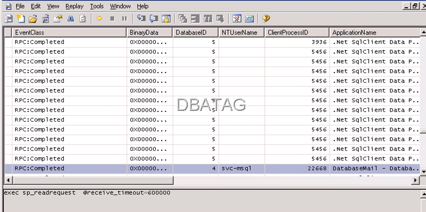Image resolution: width=426 pixels, height=212 pixels.
Task: Toggle breakpoint using the hand icon
Action: click(166, 19)
